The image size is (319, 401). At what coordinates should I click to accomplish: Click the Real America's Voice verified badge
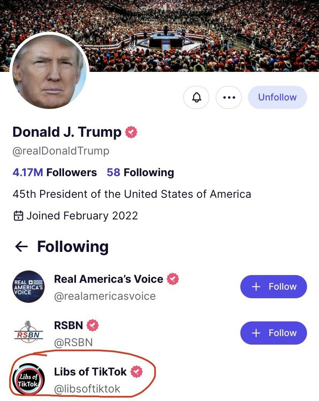point(173,279)
